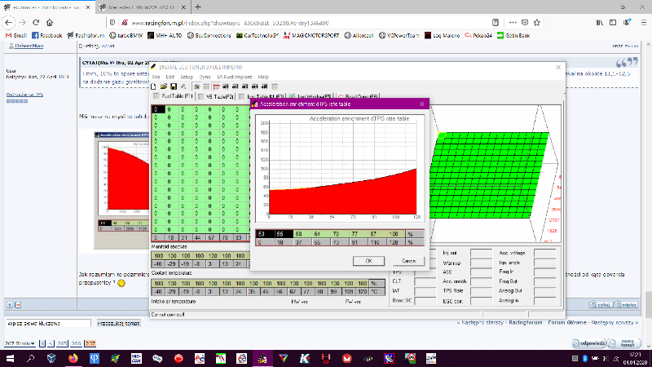The height and width of the screenshot is (367, 652).
Task: Click the cytuj quote button
Action: click(601, 304)
